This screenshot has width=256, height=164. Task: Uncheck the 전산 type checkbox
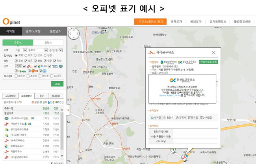tap(55, 61)
